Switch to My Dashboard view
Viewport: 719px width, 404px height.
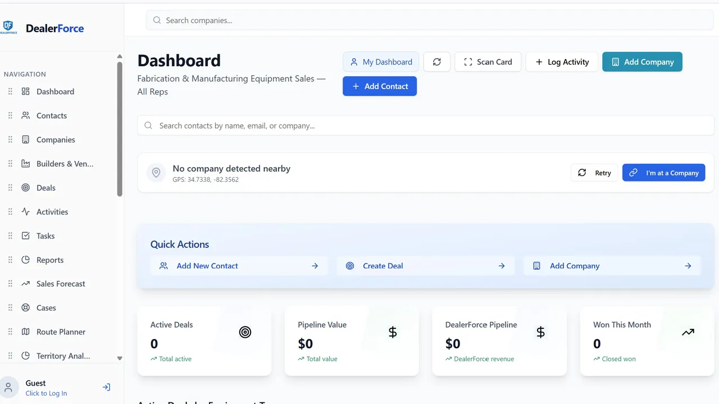(381, 62)
